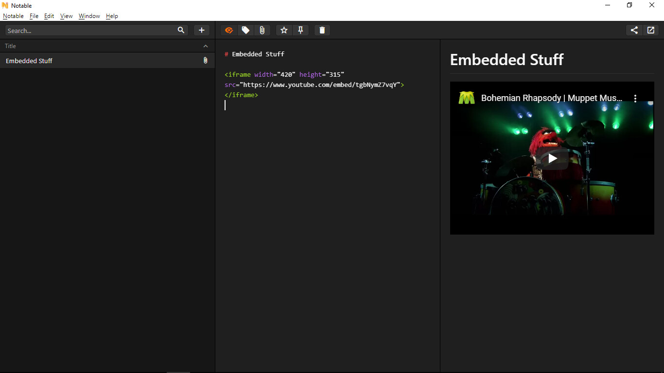Click attachment icon on Embedded Stuff row
The width and height of the screenshot is (664, 373).
[x=206, y=61]
